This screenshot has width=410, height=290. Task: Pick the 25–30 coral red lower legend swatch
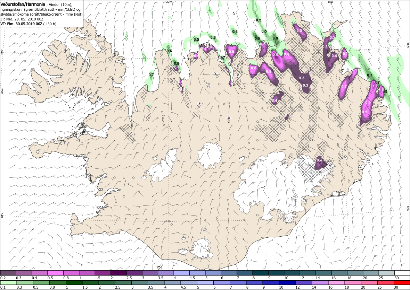click(385, 283)
